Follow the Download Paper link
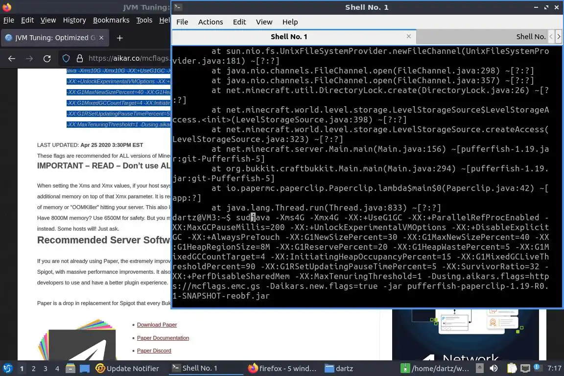 pos(157,325)
